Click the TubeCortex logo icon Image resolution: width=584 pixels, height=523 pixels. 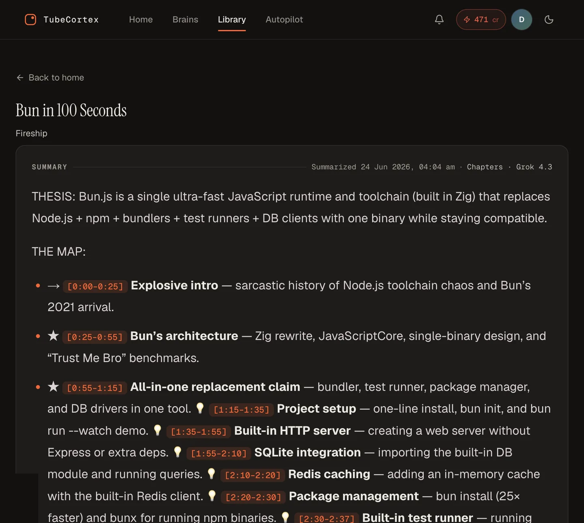coord(30,19)
